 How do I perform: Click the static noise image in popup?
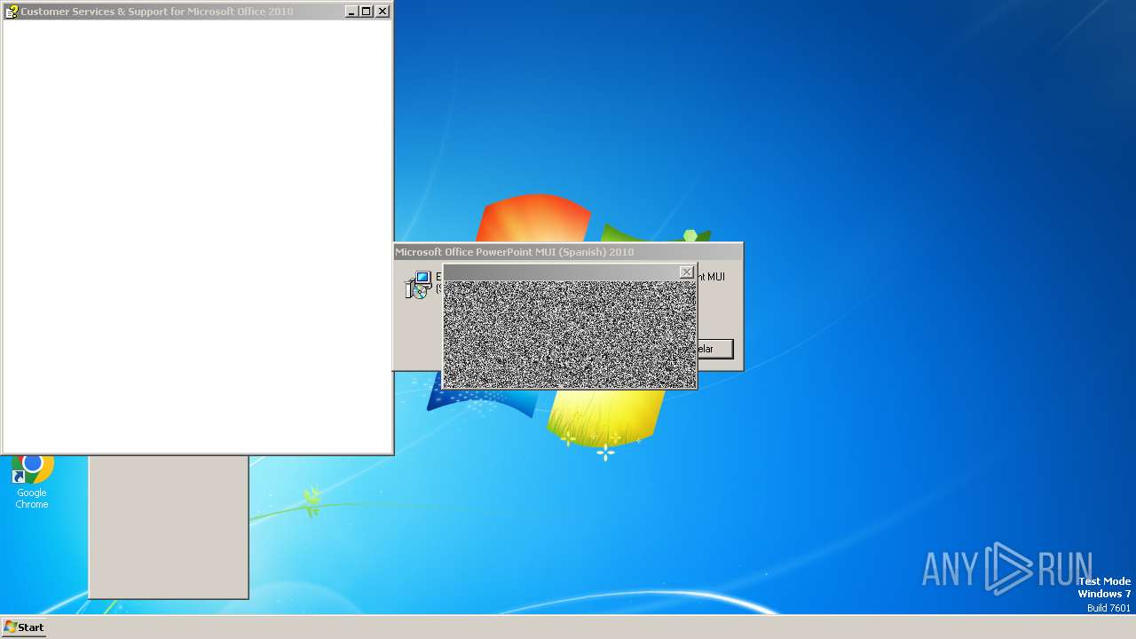pyautogui.click(x=569, y=335)
